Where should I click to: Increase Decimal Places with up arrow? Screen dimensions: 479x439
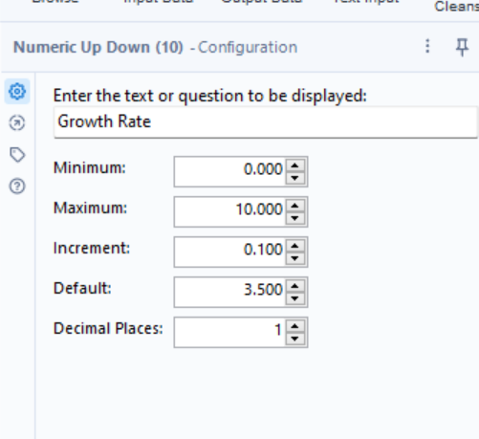click(x=295, y=326)
